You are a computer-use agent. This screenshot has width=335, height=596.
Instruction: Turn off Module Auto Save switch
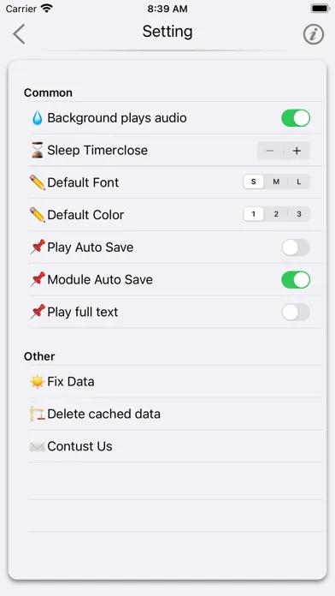296,280
